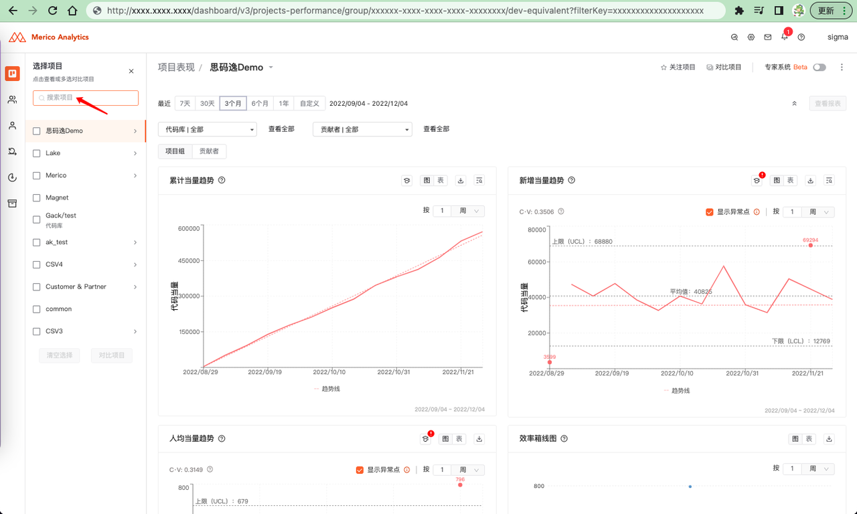Check the Lake project checkbox
857x514 pixels.
point(37,153)
